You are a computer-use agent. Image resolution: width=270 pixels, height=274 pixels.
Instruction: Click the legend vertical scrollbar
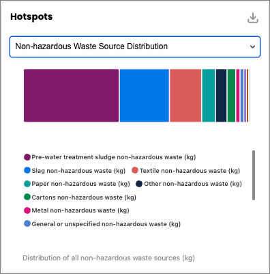[254, 175]
